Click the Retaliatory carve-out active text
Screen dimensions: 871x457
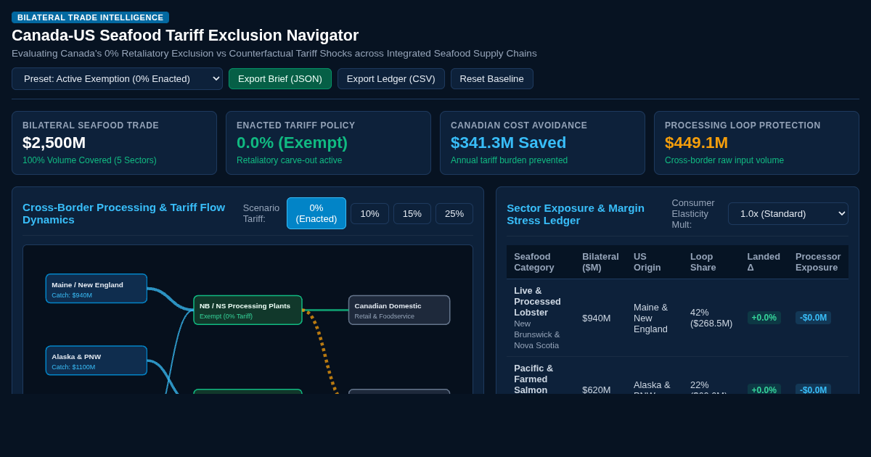click(x=289, y=160)
